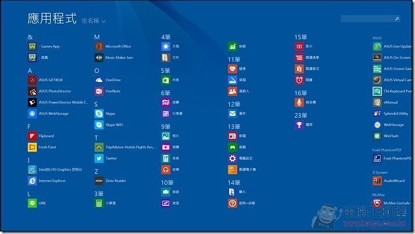Launch the pink Camera app
Image resolution: width=415 pixels, height=234 pixels.
(x=171, y=147)
